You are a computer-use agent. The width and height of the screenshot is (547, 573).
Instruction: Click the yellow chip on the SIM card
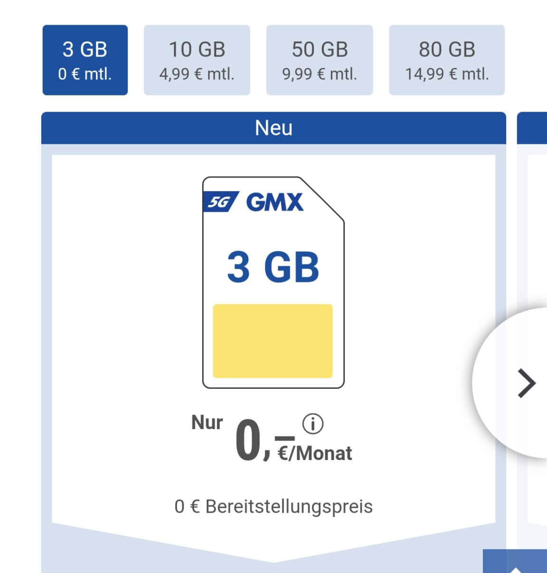click(273, 341)
